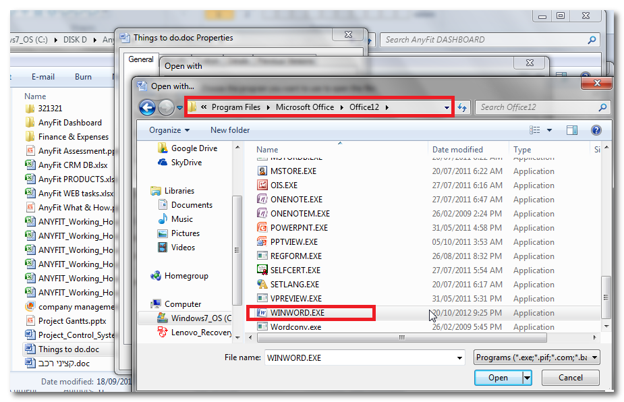Viewport: 624px width, 402px height.
Task: Switch to the General tab
Action: pos(141,59)
